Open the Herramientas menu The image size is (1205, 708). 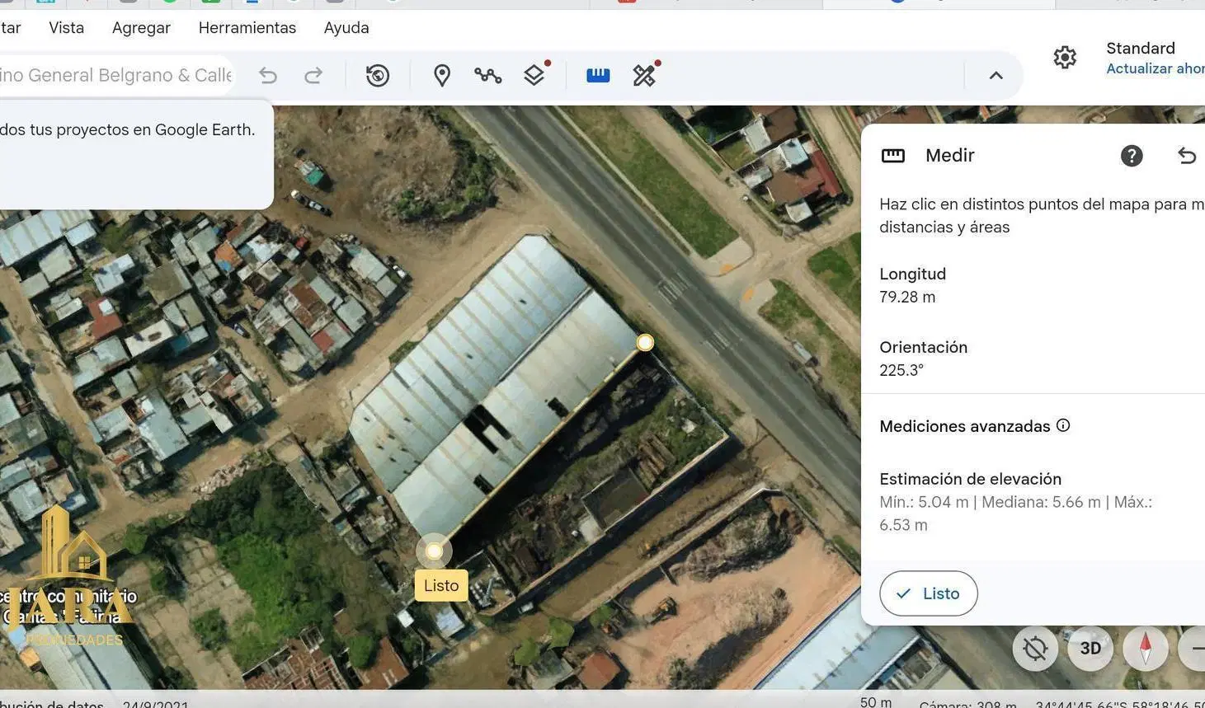[247, 28]
